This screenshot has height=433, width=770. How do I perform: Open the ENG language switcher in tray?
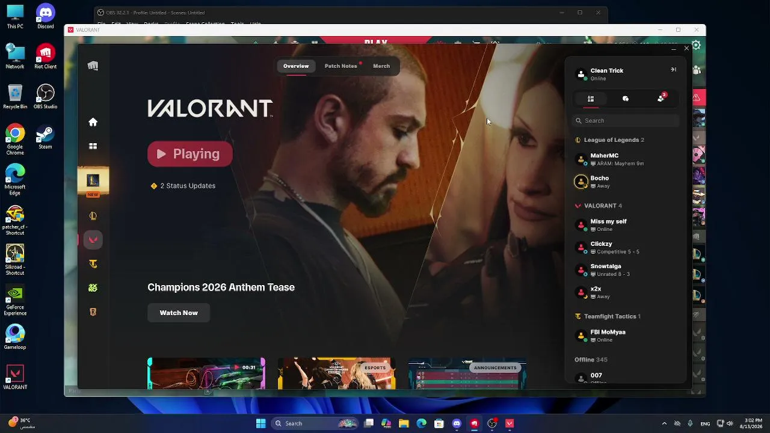(x=704, y=423)
